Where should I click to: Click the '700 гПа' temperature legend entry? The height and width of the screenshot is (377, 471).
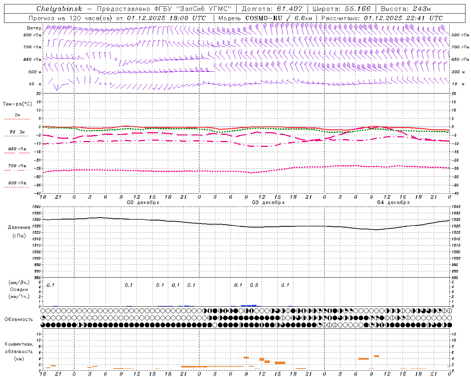click(x=17, y=166)
